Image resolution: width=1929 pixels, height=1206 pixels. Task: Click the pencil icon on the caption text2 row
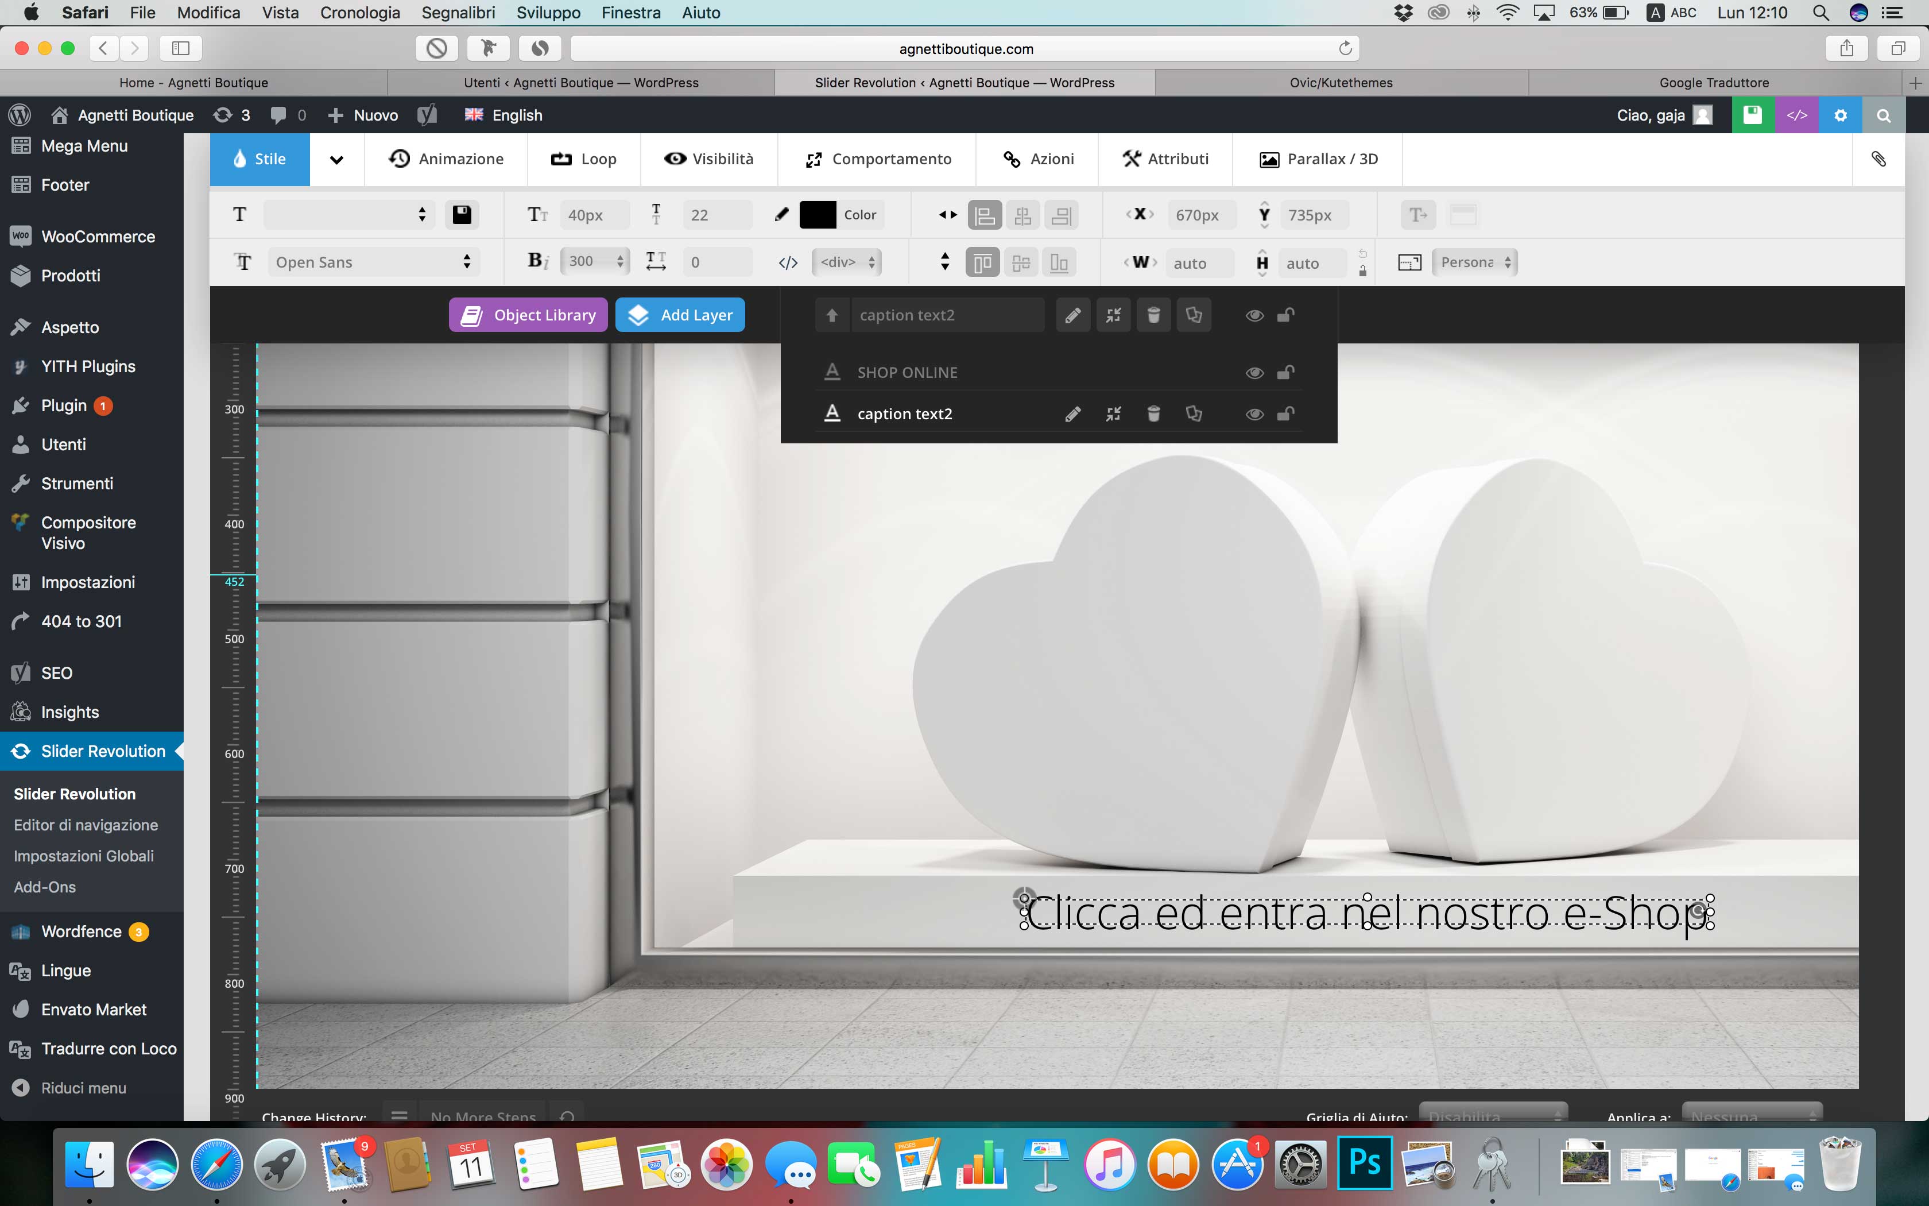(x=1073, y=413)
